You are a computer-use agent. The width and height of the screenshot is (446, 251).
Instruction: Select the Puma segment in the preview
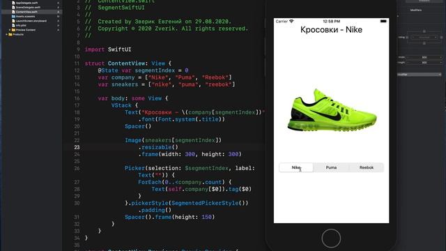click(331, 167)
